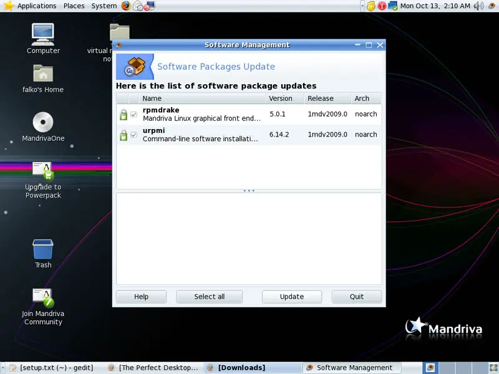499x374 pixels.
Task: Click the Select all button
Action: coord(210,297)
